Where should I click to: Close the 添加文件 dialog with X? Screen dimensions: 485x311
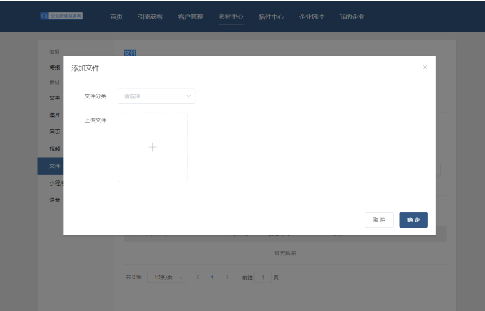[425, 67]
